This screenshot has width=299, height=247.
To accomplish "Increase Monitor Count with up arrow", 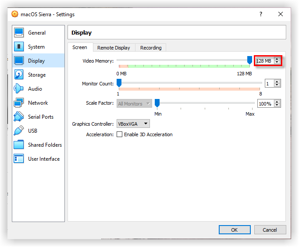I will pos(277,82).
